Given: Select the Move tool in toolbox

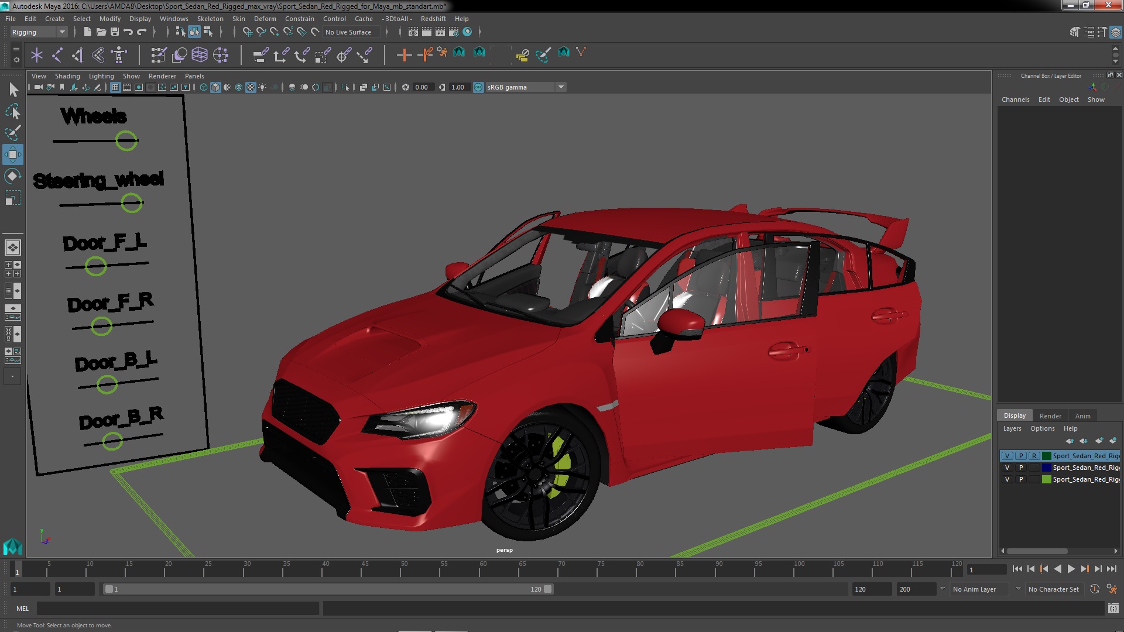Looking at the screenshot, I should point(13,154).
